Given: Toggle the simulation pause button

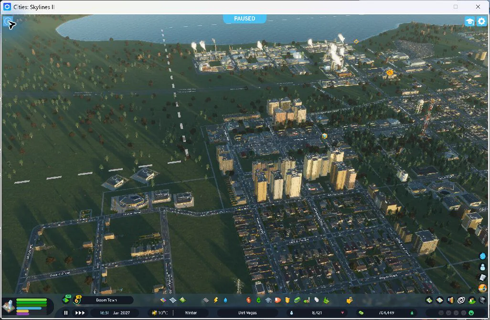Looking at the screenshot, I should [66, 312].
